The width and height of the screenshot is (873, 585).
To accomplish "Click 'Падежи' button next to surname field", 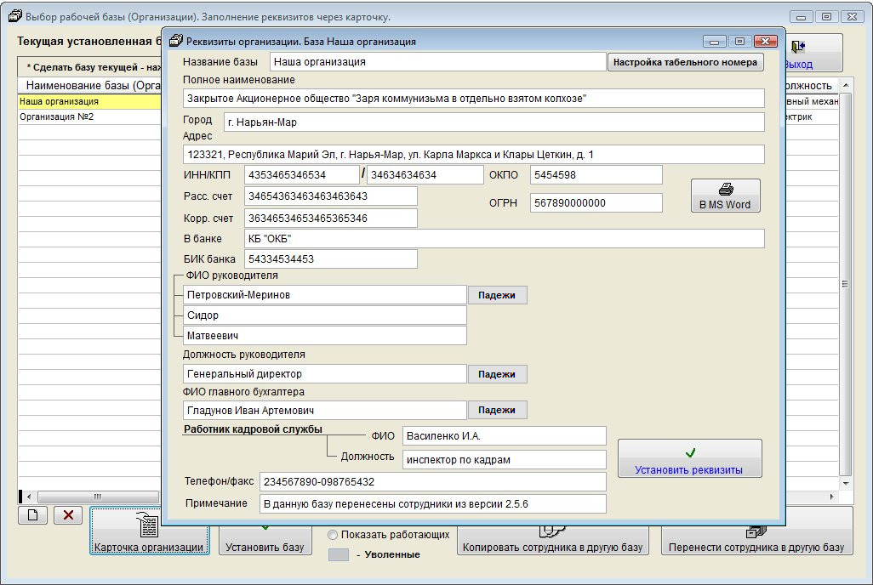I will 497,295.
